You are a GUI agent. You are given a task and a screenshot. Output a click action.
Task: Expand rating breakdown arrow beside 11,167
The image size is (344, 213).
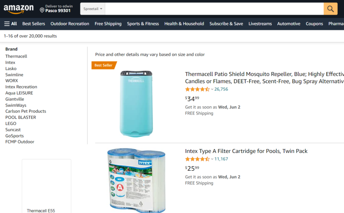212,159
